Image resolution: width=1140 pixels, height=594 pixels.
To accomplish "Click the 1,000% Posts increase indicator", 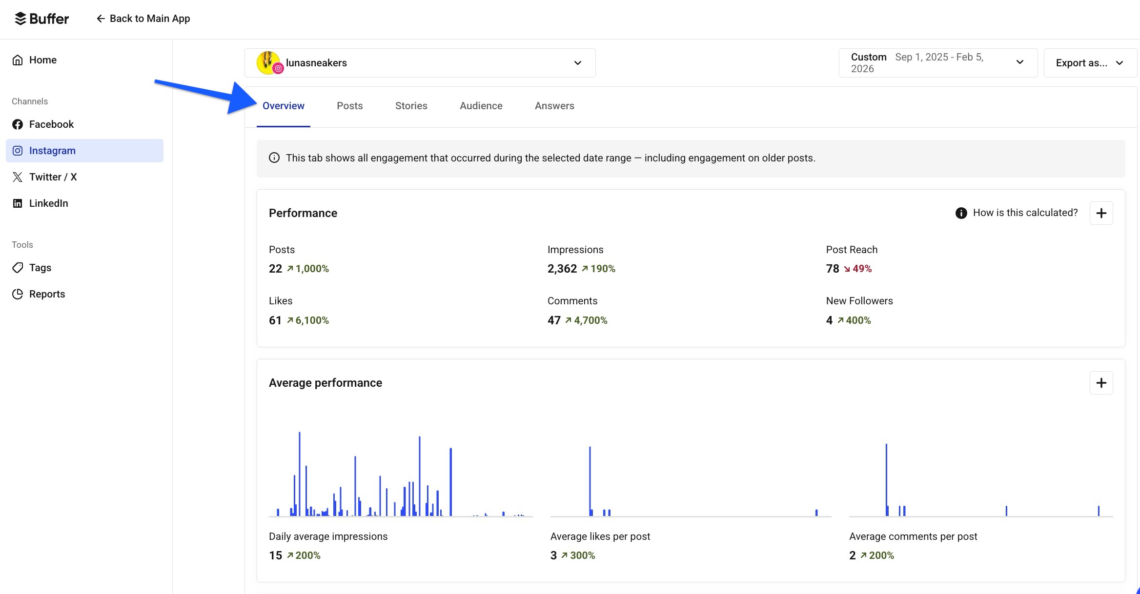I will pos(308,269).
